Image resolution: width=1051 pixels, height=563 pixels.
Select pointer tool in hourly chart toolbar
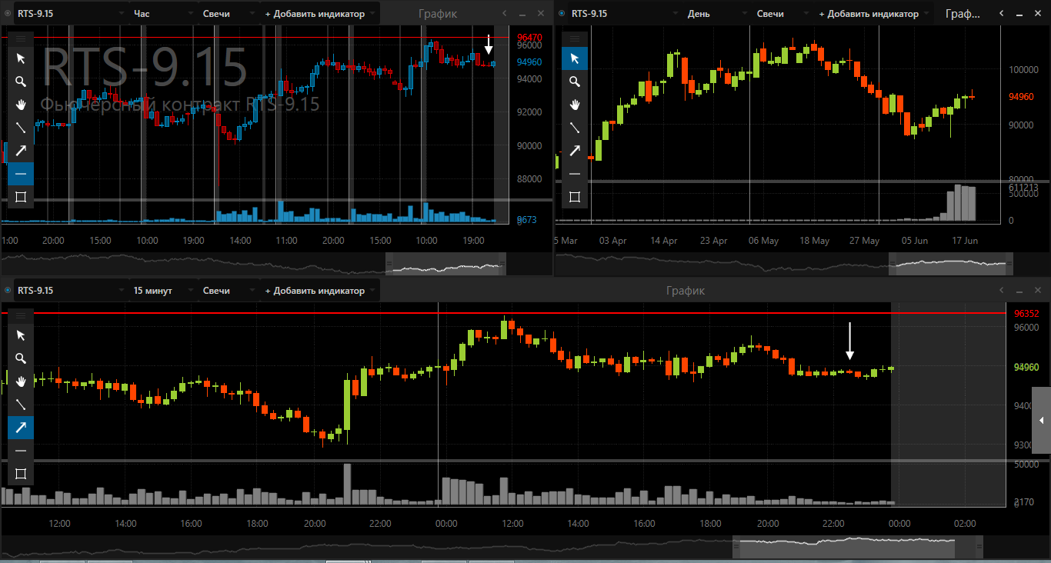[x=21, y=58]
